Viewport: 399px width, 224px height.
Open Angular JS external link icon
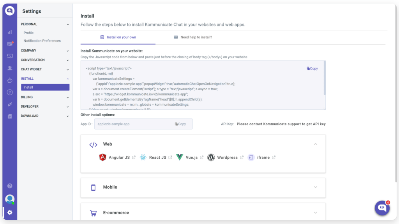[x=134, y=157]
